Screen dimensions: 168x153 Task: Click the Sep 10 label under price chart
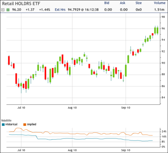[126, 108]
